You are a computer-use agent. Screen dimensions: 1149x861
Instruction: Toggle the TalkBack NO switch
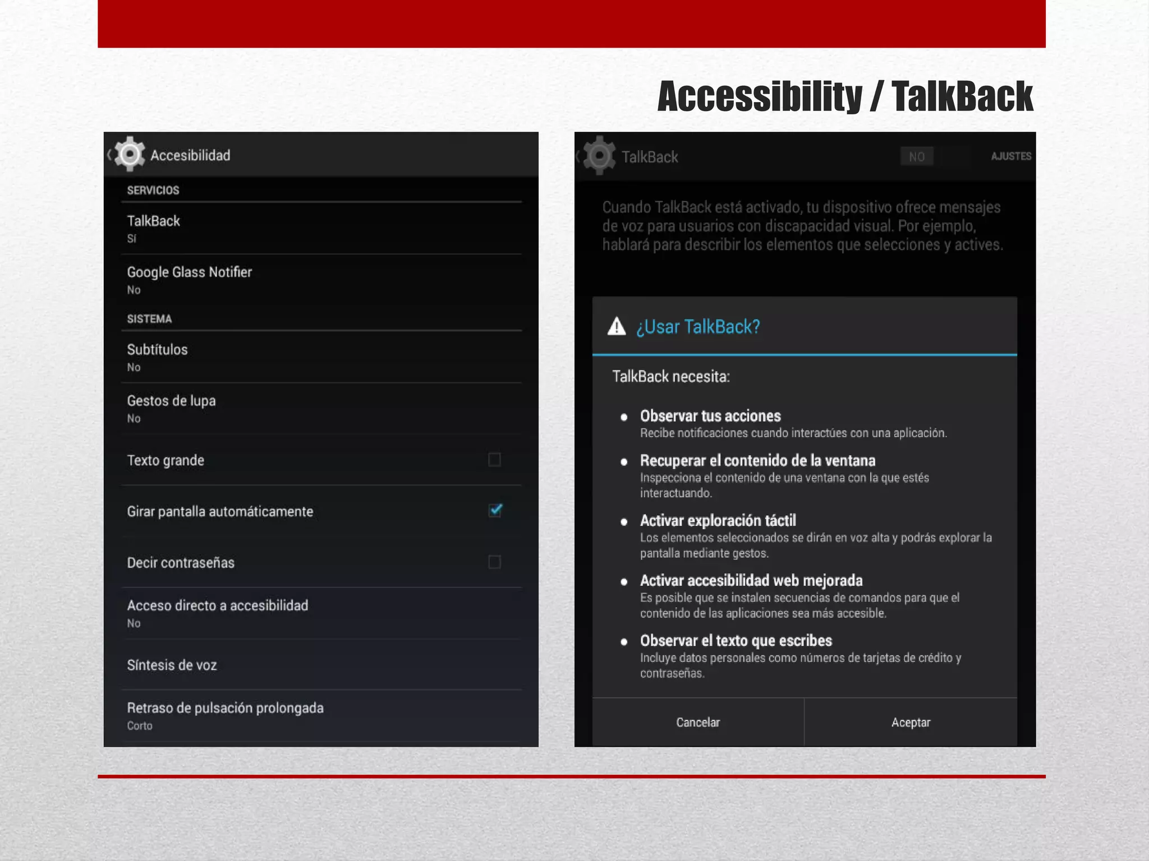(x=935, y=156)
